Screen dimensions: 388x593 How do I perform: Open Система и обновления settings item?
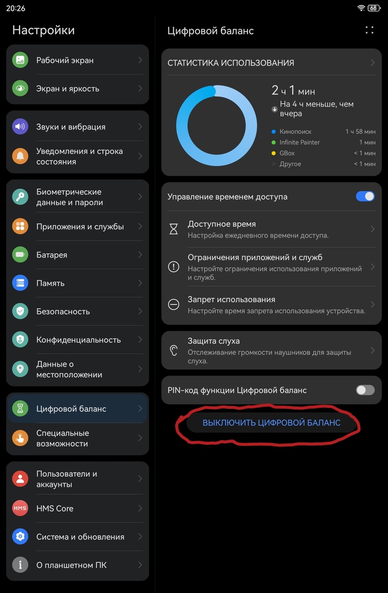tap(78, 537)
